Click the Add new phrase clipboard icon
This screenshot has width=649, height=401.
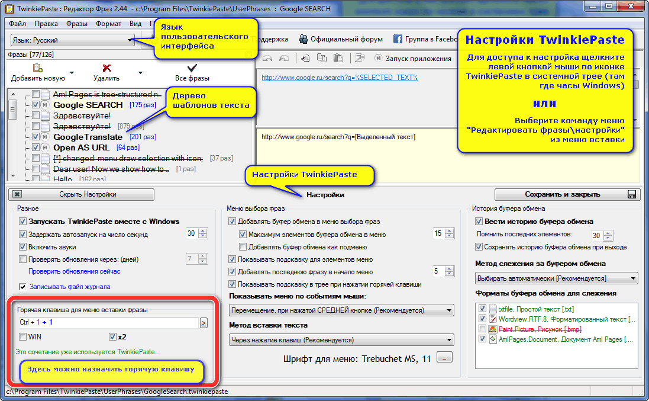[x=38, y=68]
